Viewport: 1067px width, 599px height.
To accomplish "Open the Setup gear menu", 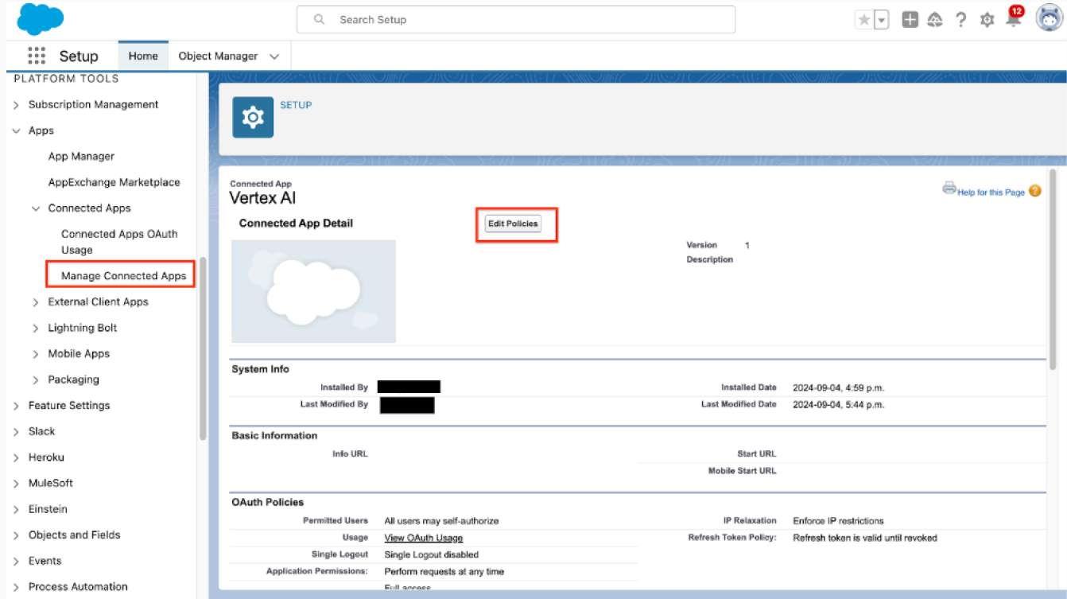I will click(x=986, y=19).
